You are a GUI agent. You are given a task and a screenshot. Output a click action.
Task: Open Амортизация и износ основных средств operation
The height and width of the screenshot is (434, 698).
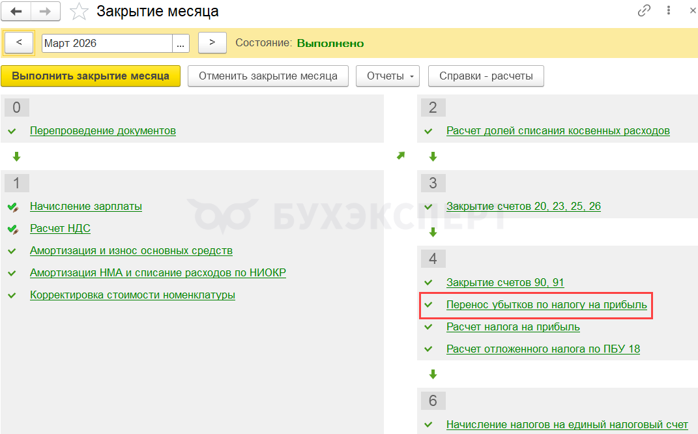(x=131, y=251)
